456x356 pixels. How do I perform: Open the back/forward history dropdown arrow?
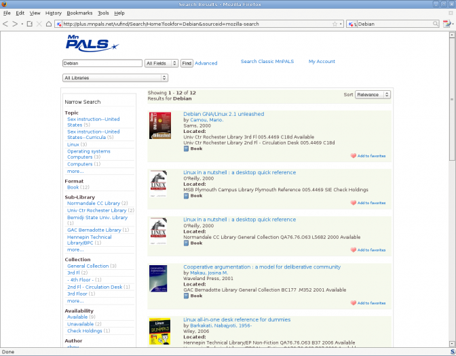point(22,24)
